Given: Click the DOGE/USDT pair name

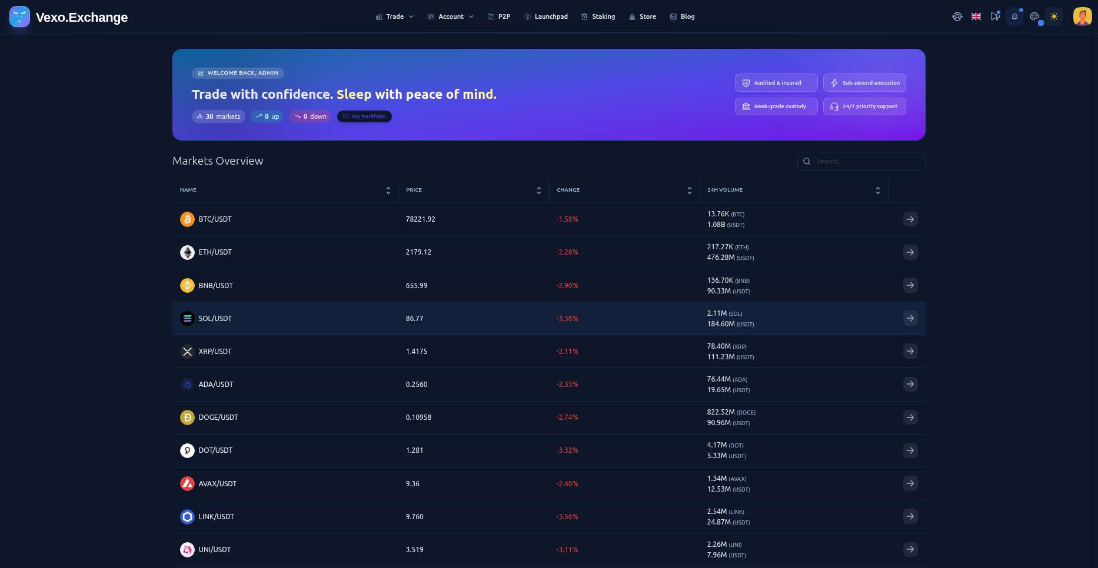Looking at the screenshot, I should coord(218,417).
